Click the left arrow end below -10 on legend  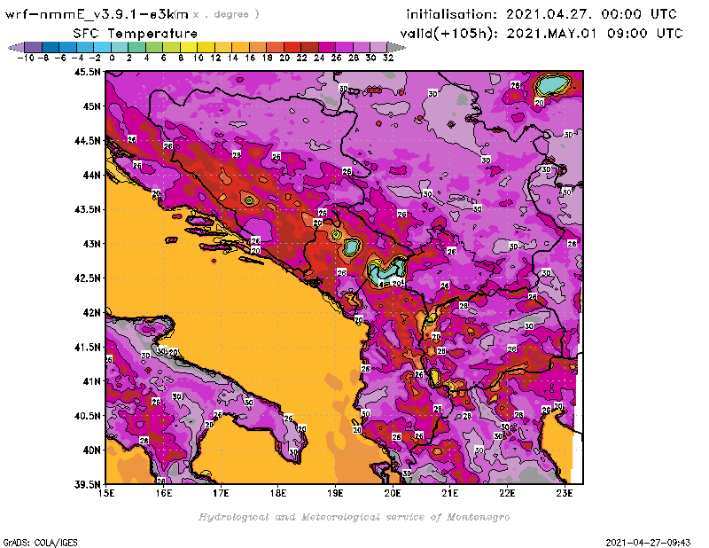coord(16,48)
